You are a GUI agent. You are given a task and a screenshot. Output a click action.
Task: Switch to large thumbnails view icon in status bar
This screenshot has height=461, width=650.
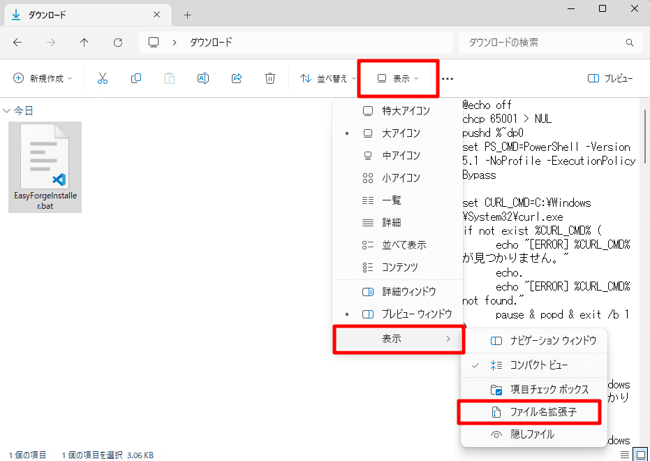[x=641, y=455]
